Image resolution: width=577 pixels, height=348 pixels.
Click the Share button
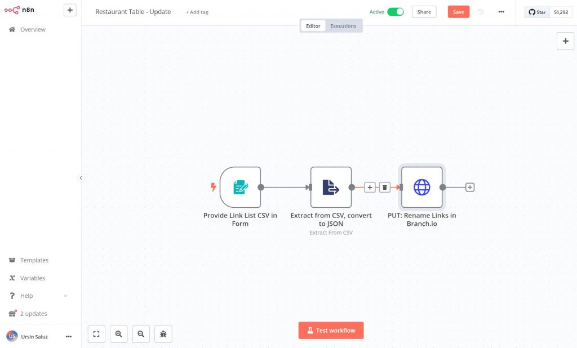[x=424, y=12]
